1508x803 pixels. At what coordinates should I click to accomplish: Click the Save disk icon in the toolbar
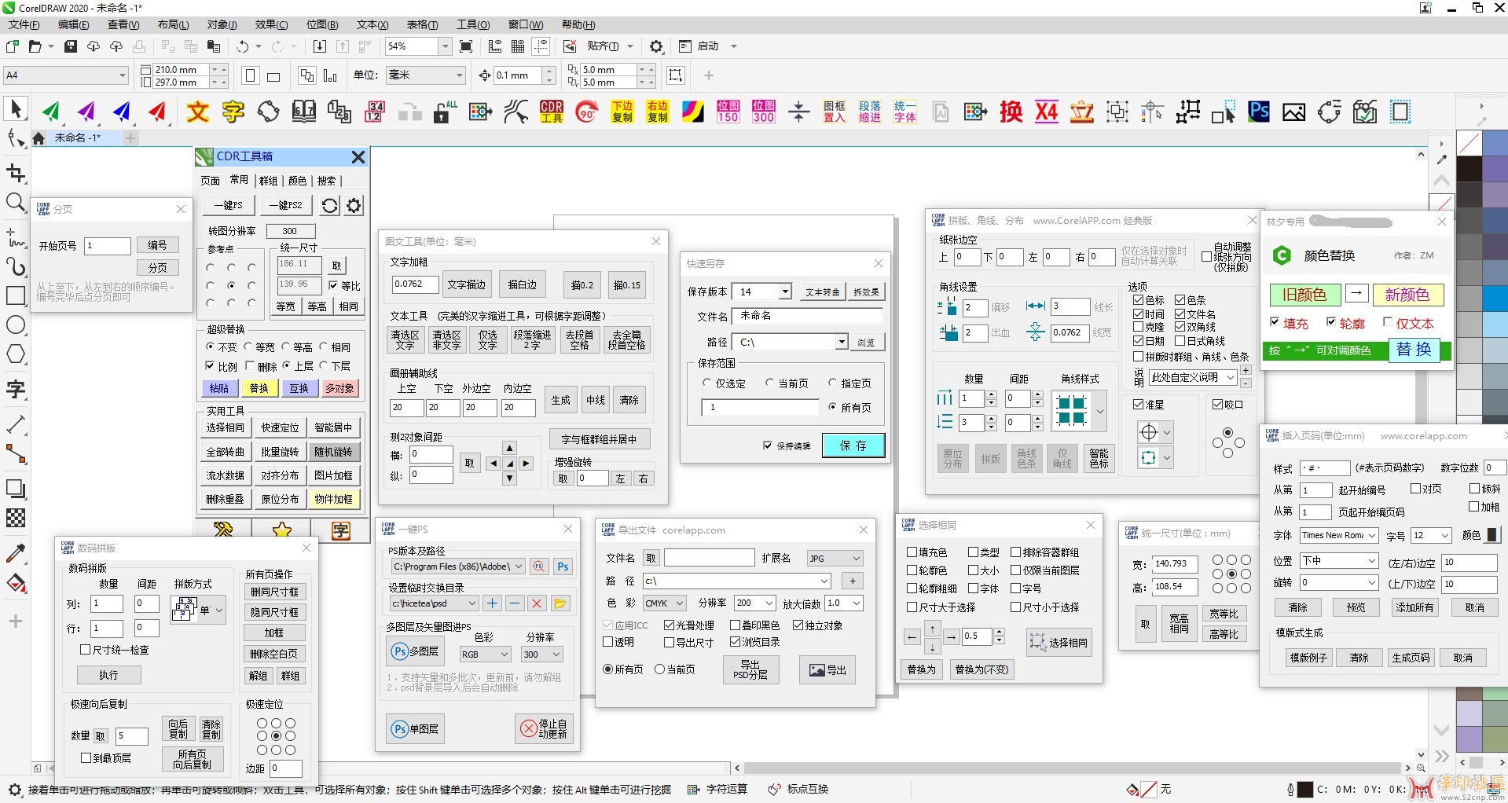pyautogui.click(x=70, y=46)
